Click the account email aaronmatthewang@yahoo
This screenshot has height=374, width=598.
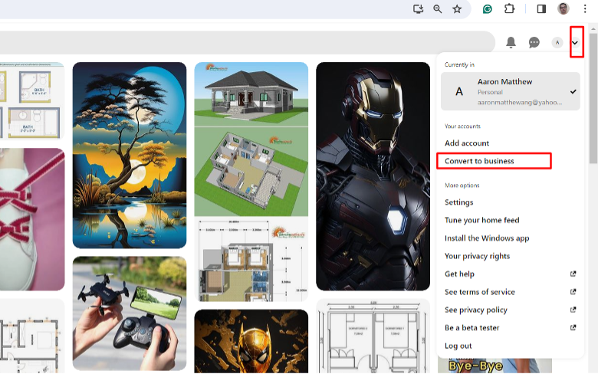520,103
